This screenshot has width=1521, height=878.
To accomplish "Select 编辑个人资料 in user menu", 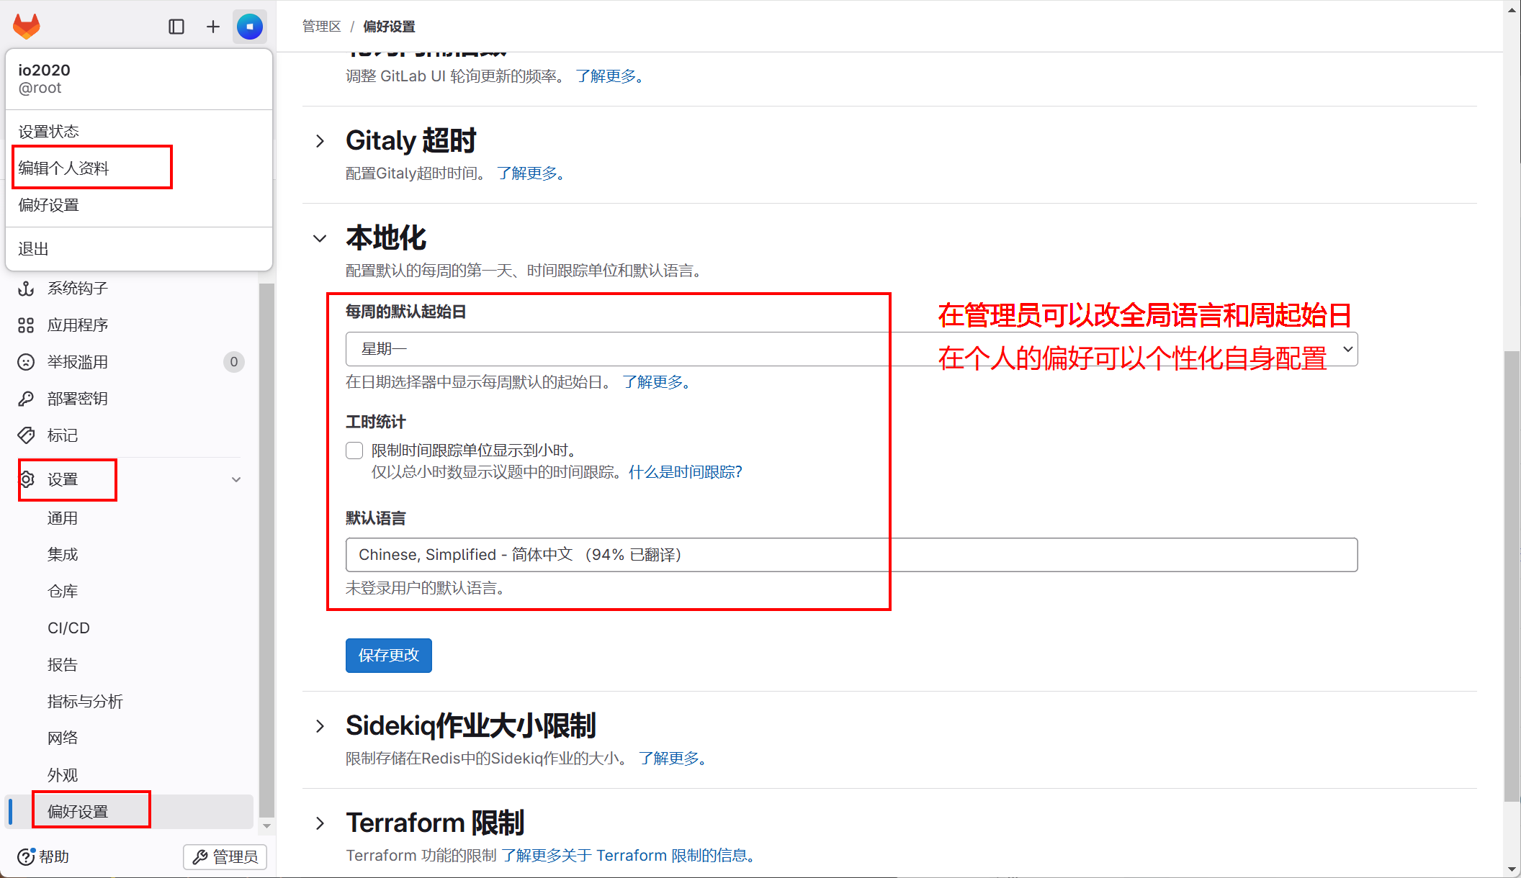I will tap(64, 168).
